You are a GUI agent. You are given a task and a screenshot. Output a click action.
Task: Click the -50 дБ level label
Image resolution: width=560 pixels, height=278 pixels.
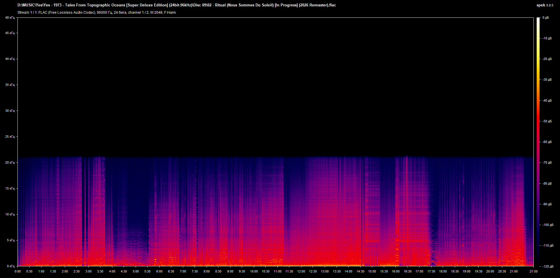(x=547, y=121)
